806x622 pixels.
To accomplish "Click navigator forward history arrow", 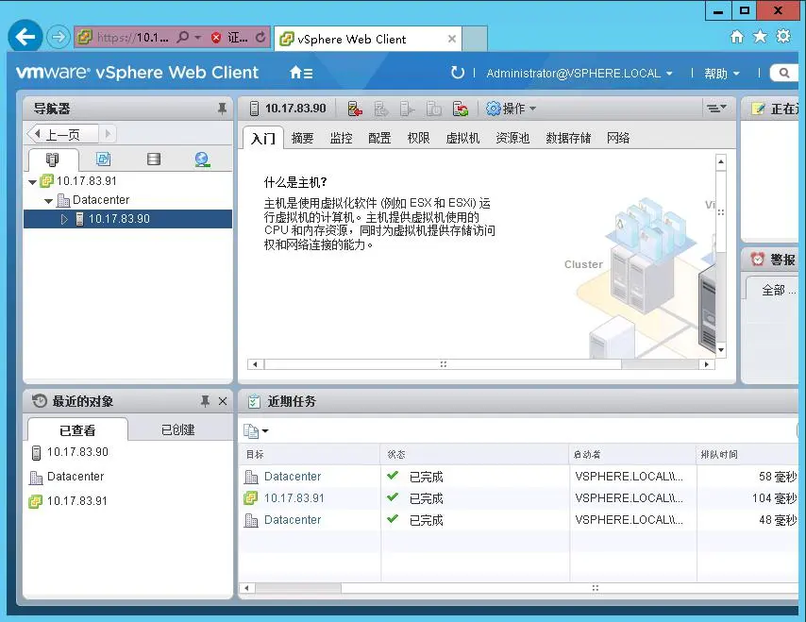I will tap(108, 134).
